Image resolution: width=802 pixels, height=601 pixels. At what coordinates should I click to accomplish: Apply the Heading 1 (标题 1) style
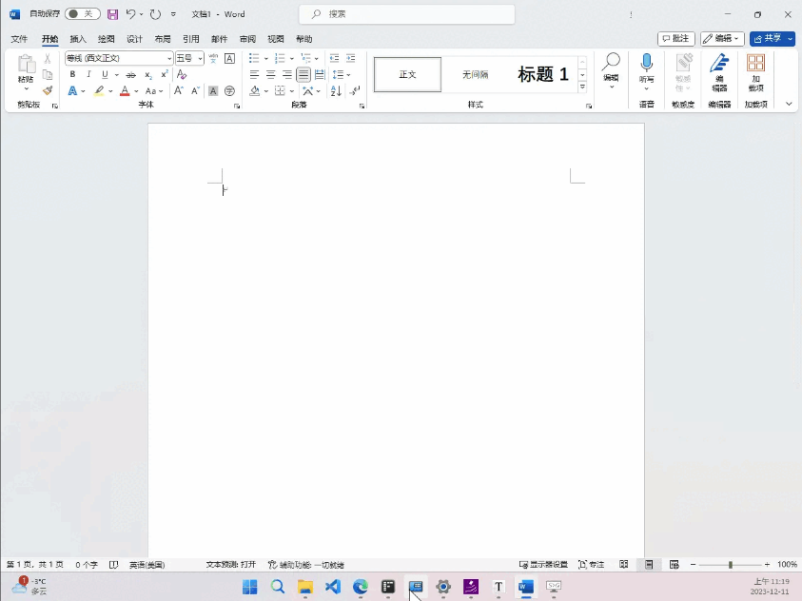(x=542, y=74)
